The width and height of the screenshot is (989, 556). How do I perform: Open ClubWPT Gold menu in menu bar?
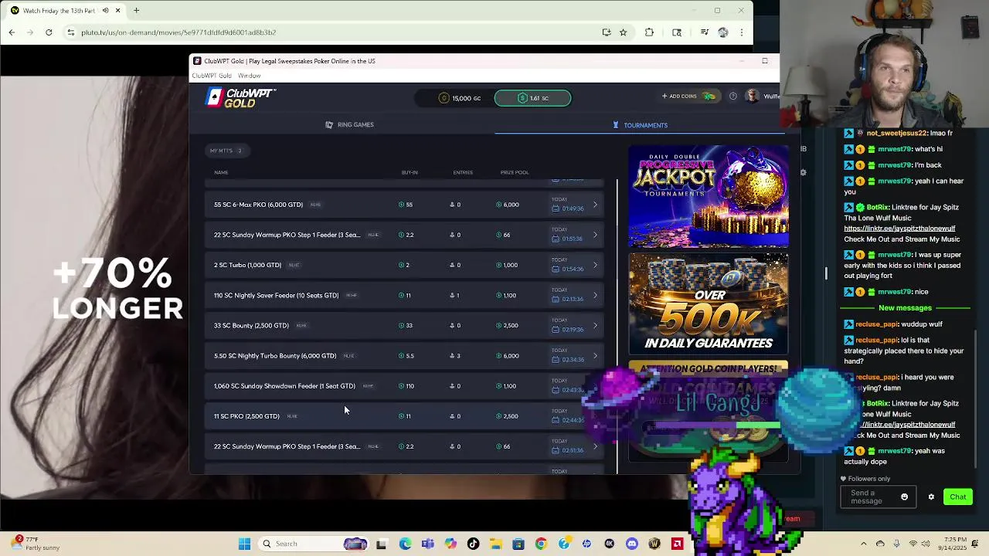click(x=212, y=76)
